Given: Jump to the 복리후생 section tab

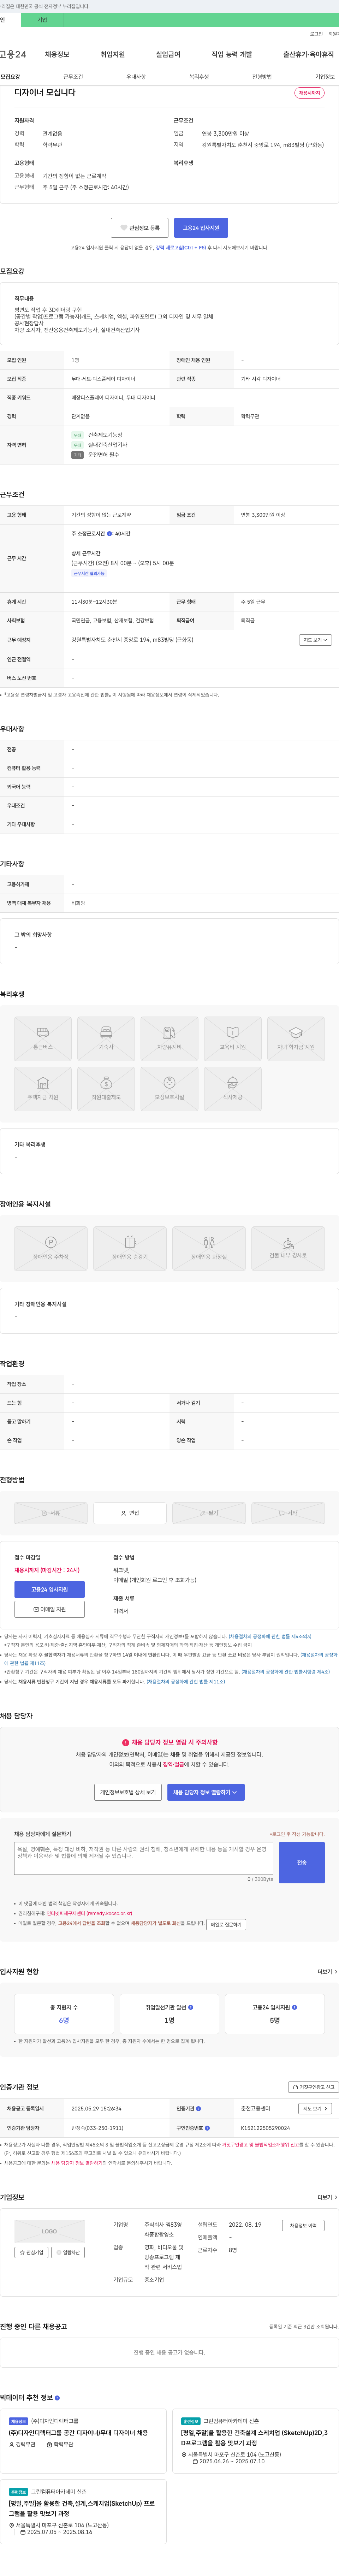Looking at the screenshot, I should tap(199, 77).
